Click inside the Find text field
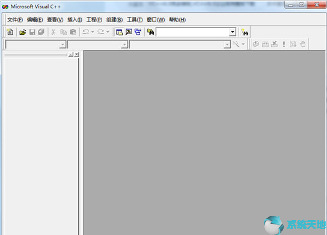The image size is (327, 235). 193,32
